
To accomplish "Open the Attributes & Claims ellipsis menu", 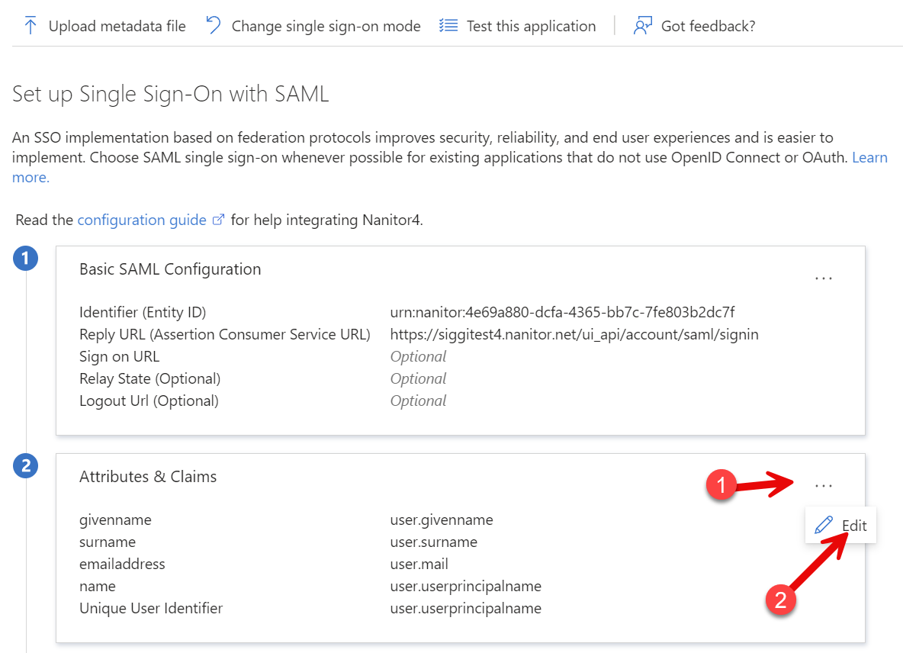I will point(824,485).
